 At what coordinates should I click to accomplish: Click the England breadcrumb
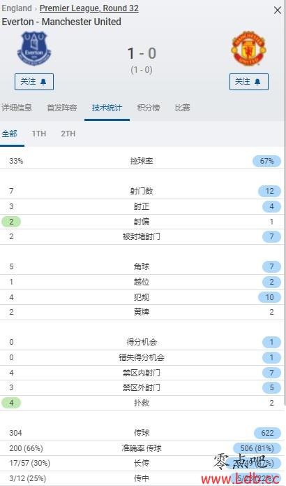point(17,8)
